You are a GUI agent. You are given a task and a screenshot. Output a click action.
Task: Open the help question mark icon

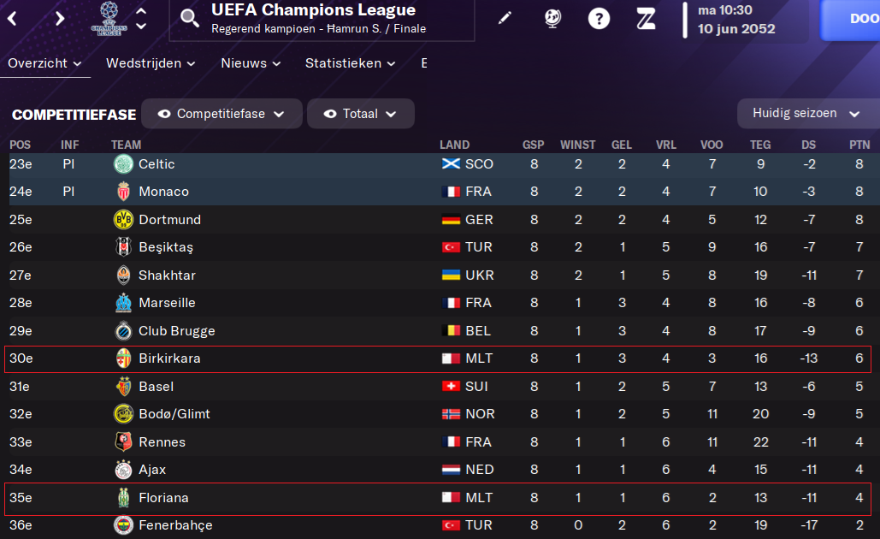599,19
